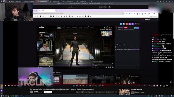Open streamed taskbar Spotify icon
174x97 pixels.
coord(96,86)
